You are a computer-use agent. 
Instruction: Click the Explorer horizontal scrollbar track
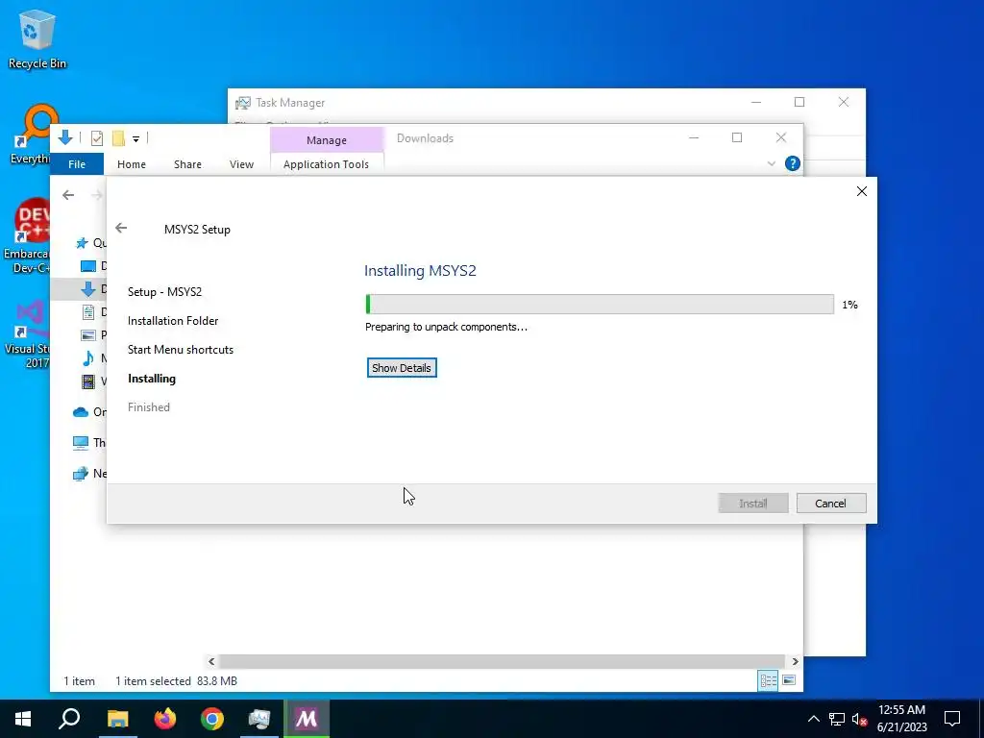tap(502, 661)
